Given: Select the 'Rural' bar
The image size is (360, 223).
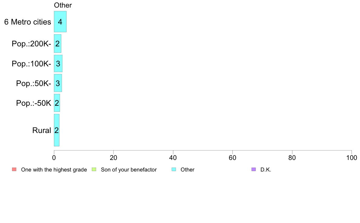Looking at the screenshot, I should tap(57, 130).
